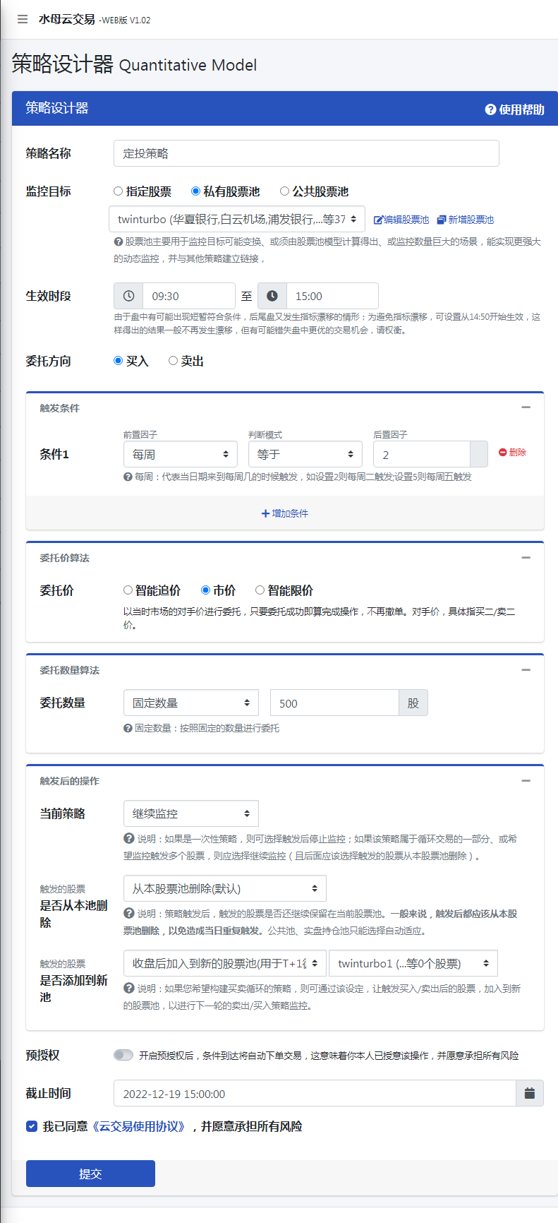The image size is (558, 1223).
Task: Collapse the 触发条件 panel
Action: (x=526, y=407)
